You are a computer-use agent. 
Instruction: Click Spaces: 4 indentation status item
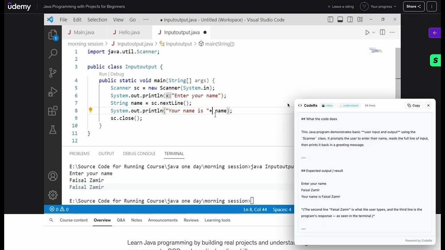282,209
